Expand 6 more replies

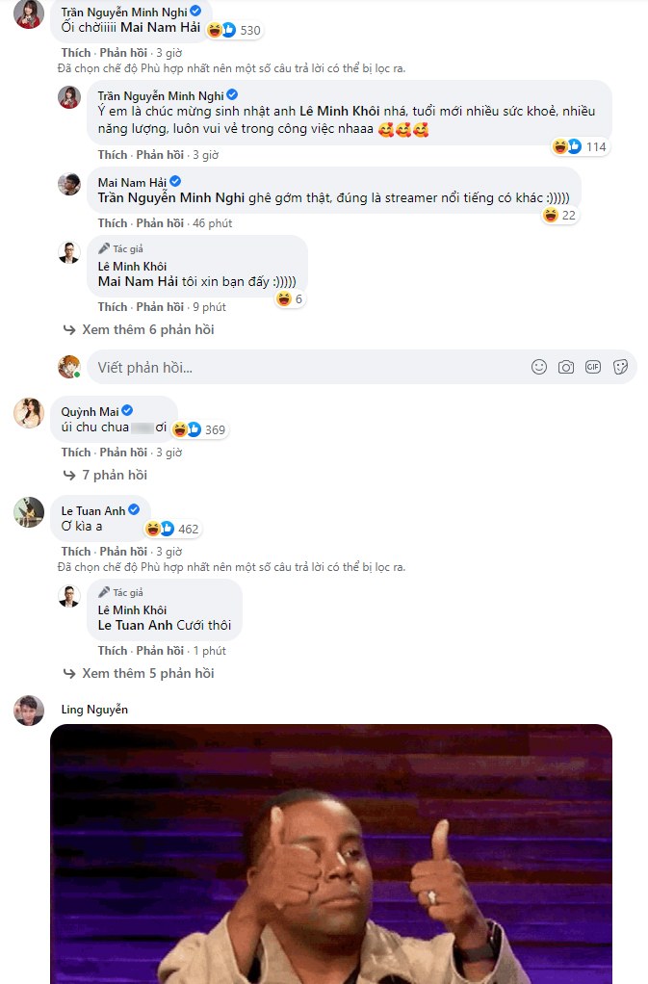coord(147,329)
